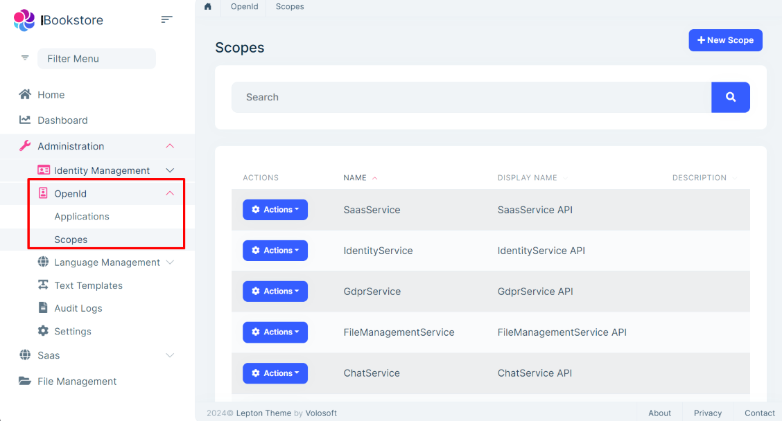Click the filter icon beside Filter Menu
This screenshot has width=782, height=421.
[x=24, y=58]
